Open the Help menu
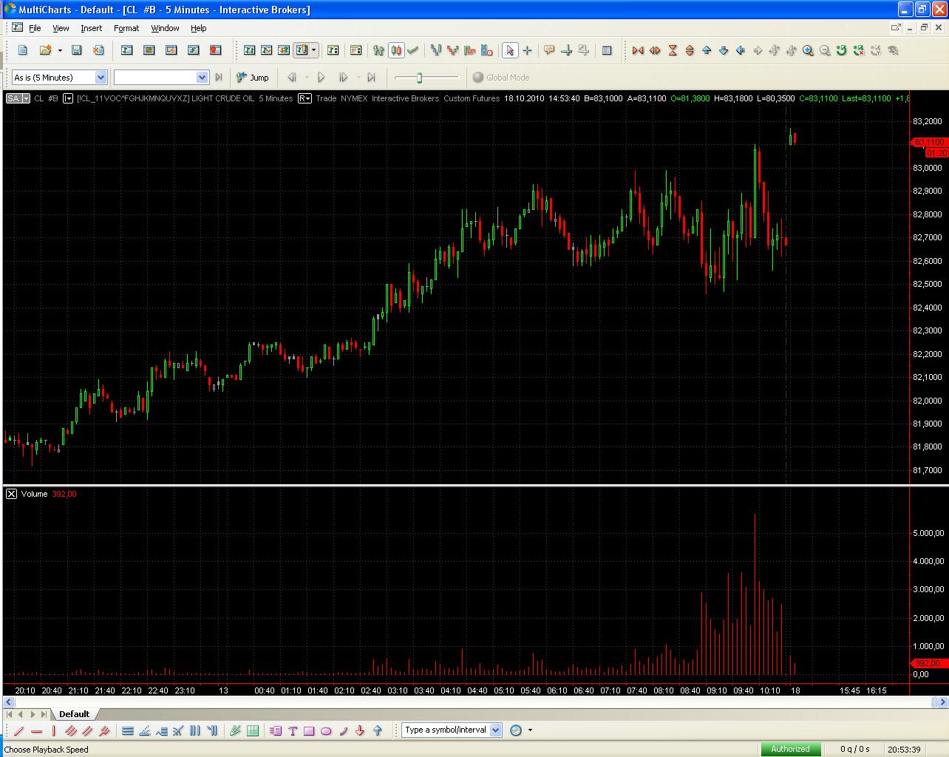This screenshot has width=949, height=757. pyautogui.click(x=199, y=28)
